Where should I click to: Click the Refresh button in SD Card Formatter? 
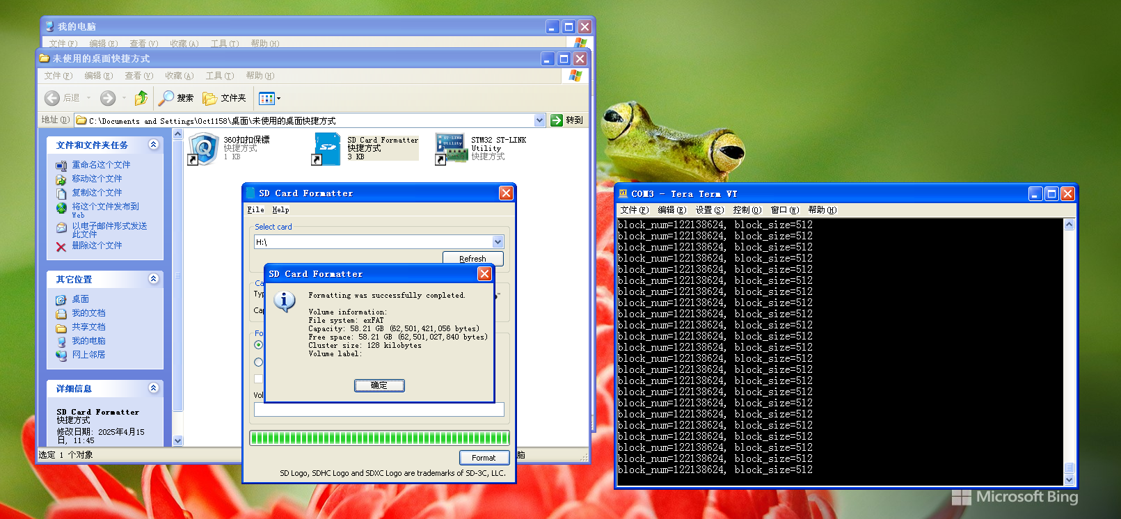(x=472, y=258)
